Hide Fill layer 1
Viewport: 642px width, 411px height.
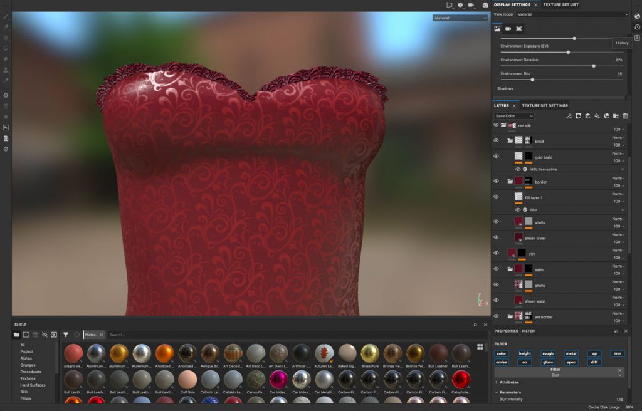[x=497, y=197]
